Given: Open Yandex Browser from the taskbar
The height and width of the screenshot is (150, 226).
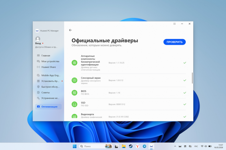Looking at the screenshot, I should click(138, 146).
